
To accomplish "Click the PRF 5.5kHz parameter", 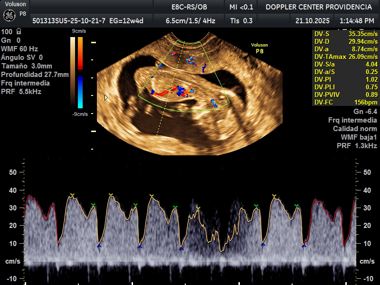I will tap(21, 91).
